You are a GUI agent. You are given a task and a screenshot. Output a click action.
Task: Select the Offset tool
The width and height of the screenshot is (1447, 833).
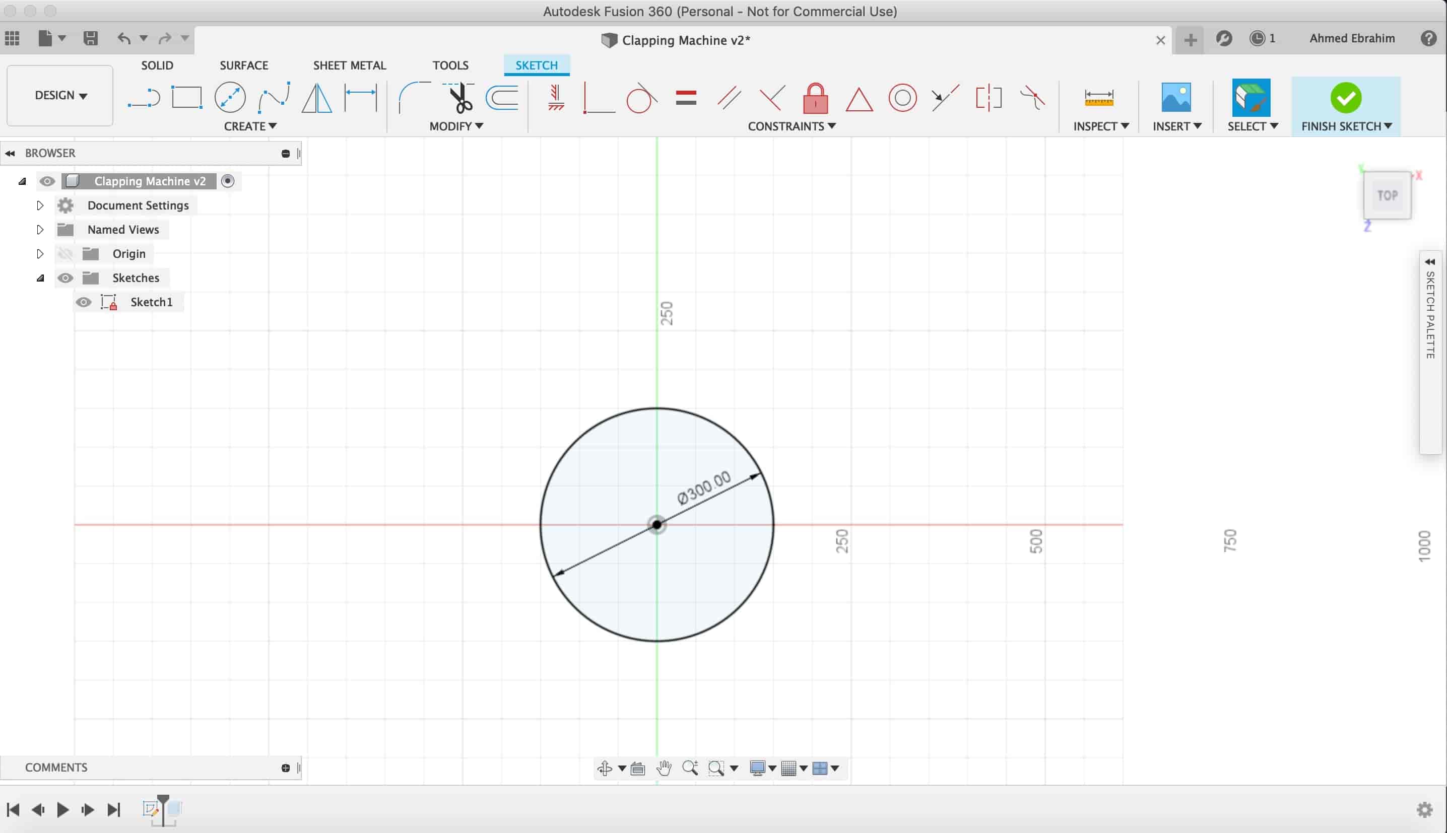click(x=502, y=97)
